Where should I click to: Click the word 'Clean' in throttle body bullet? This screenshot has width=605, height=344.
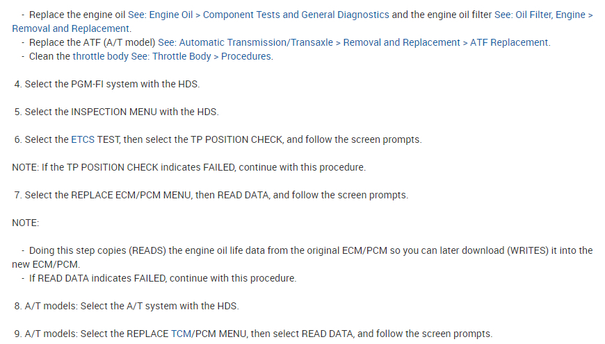coord(41,56)
